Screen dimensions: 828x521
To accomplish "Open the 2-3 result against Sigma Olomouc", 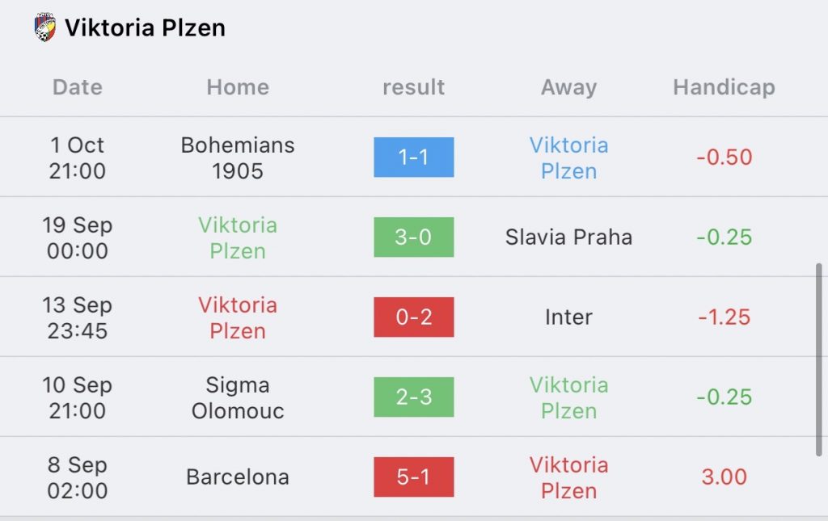I will click(x=413, y=397).
